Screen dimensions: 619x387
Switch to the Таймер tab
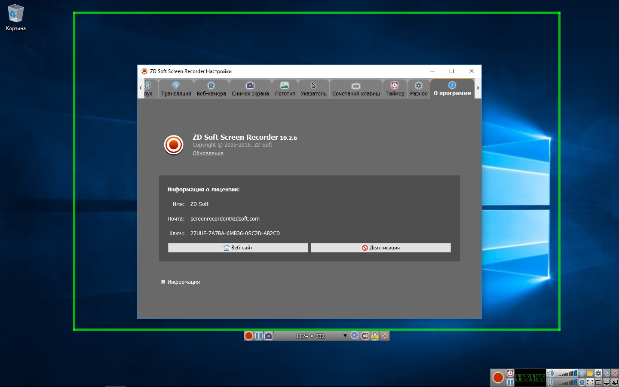(395, 89)
